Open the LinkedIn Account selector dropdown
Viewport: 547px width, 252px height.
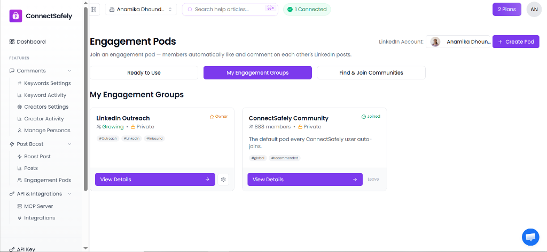tap(459, 42)
